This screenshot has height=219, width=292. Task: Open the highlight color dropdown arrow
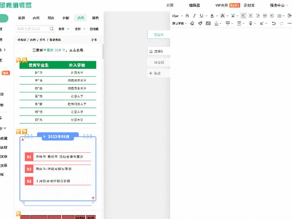click(227, 16)
